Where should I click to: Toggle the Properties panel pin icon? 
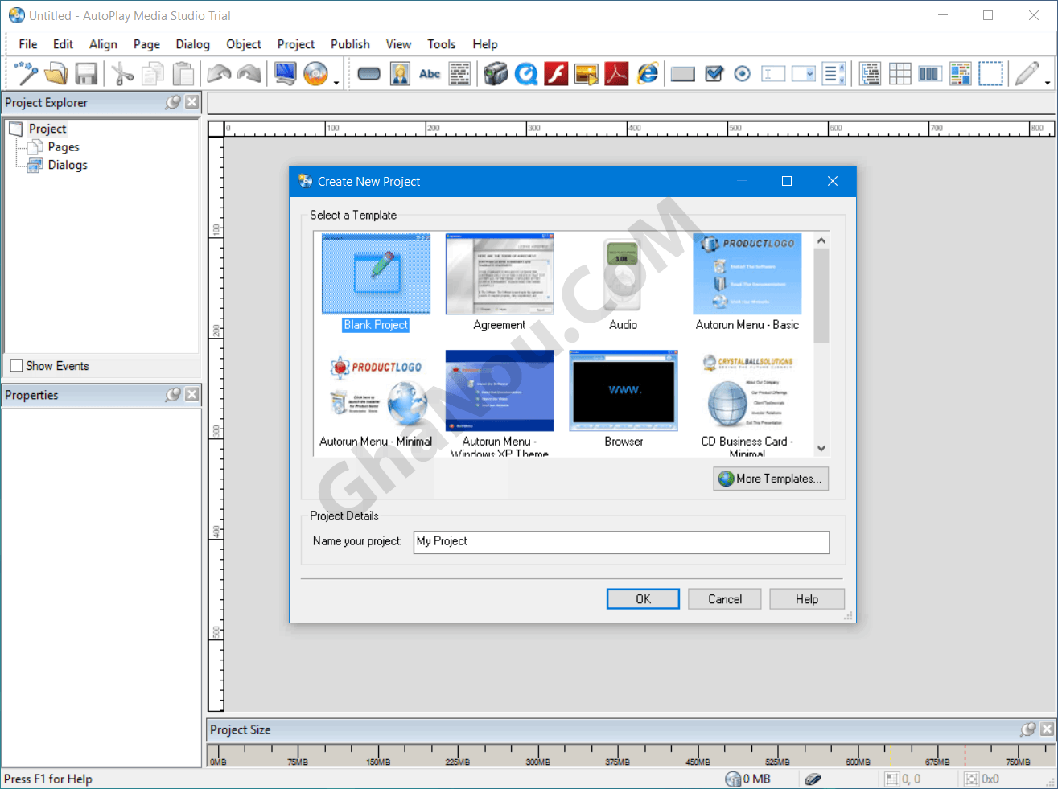point(173,395)
